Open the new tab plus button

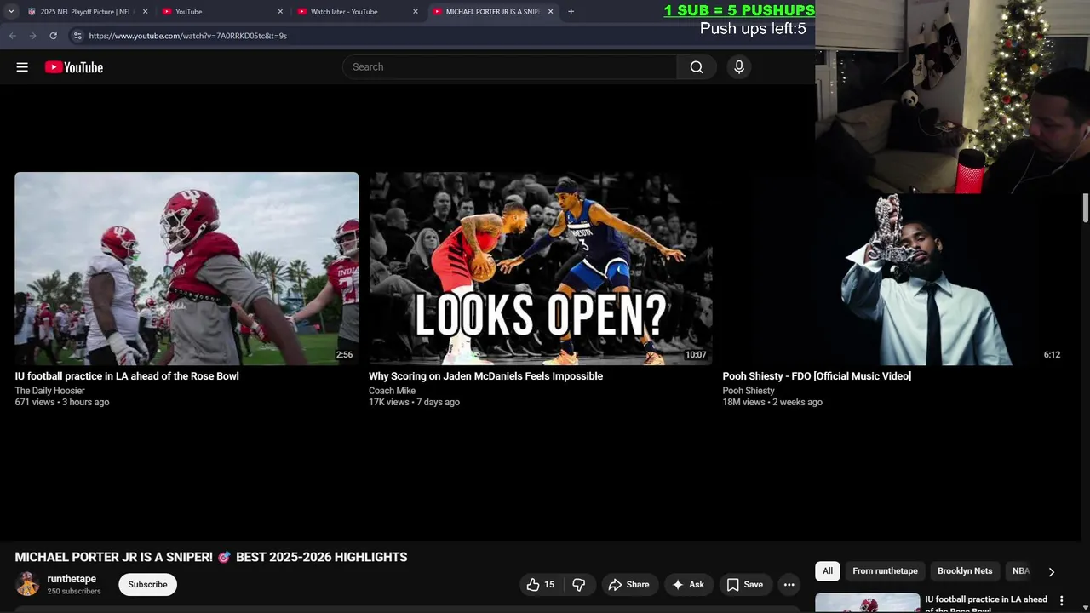(571, 11)
